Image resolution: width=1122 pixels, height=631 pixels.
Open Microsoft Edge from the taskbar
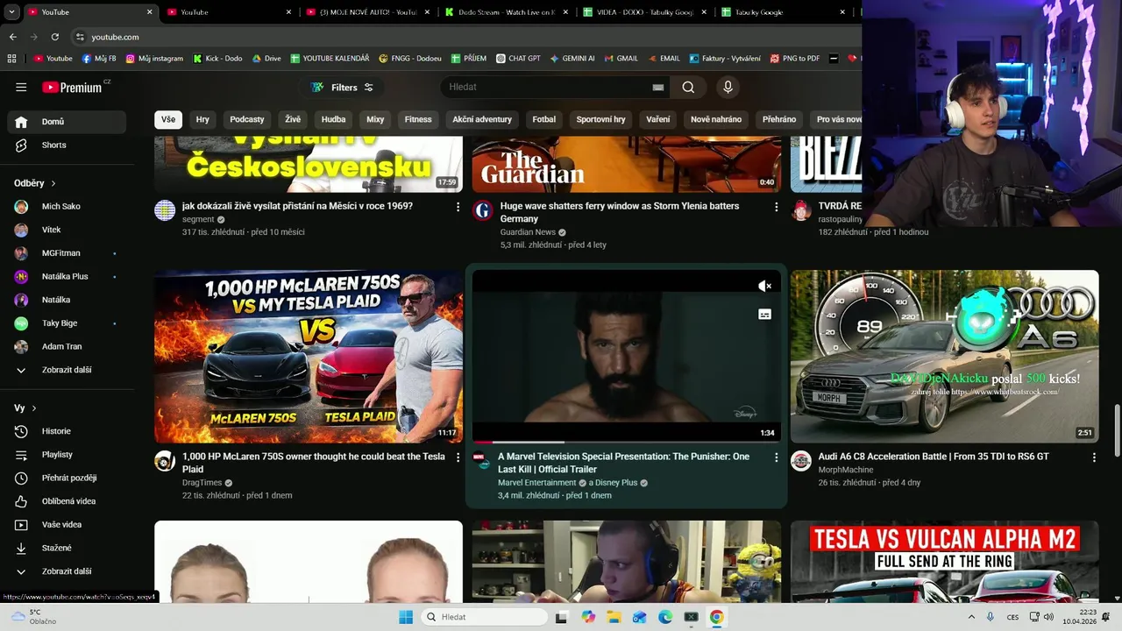(x=664, y=617)
